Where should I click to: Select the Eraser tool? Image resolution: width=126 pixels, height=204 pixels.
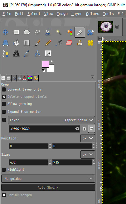[69, 43]
